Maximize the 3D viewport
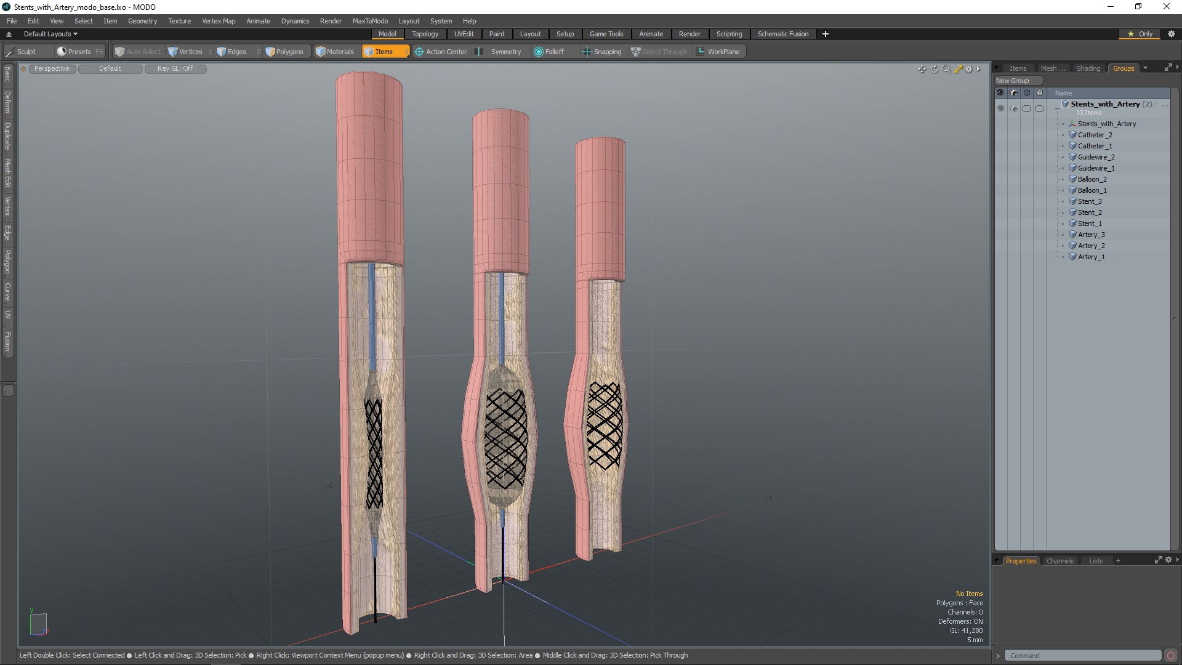The image size is (1182, 665). (x=959, y=69)
